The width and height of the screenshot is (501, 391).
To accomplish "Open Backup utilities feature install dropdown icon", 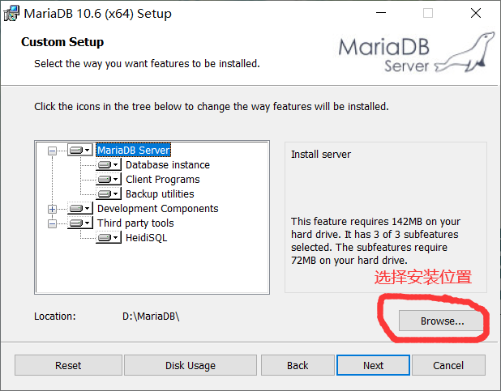I will point(109,193).
